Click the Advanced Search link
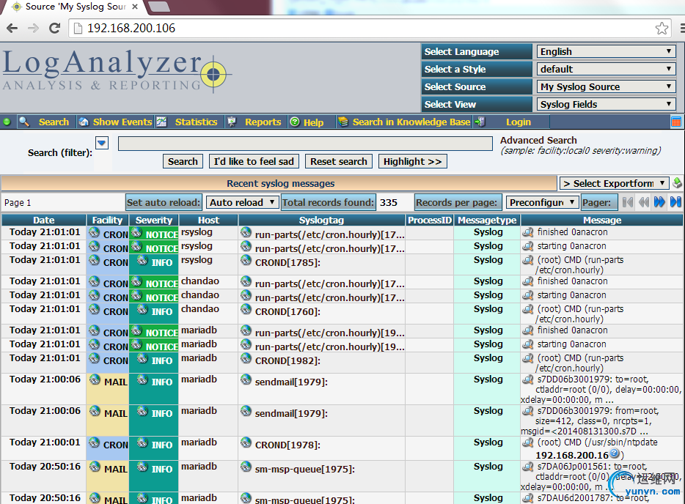Screen dimensions: 685x504 coord(538,141)
